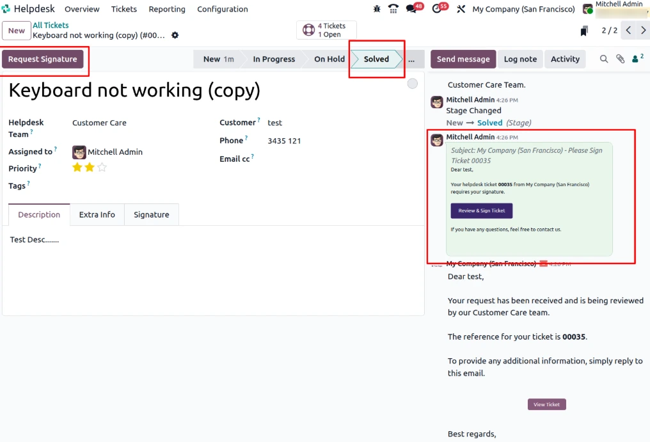Open conversations icon with 48 badge
This screenshot has width=650, height=442.
412,9
